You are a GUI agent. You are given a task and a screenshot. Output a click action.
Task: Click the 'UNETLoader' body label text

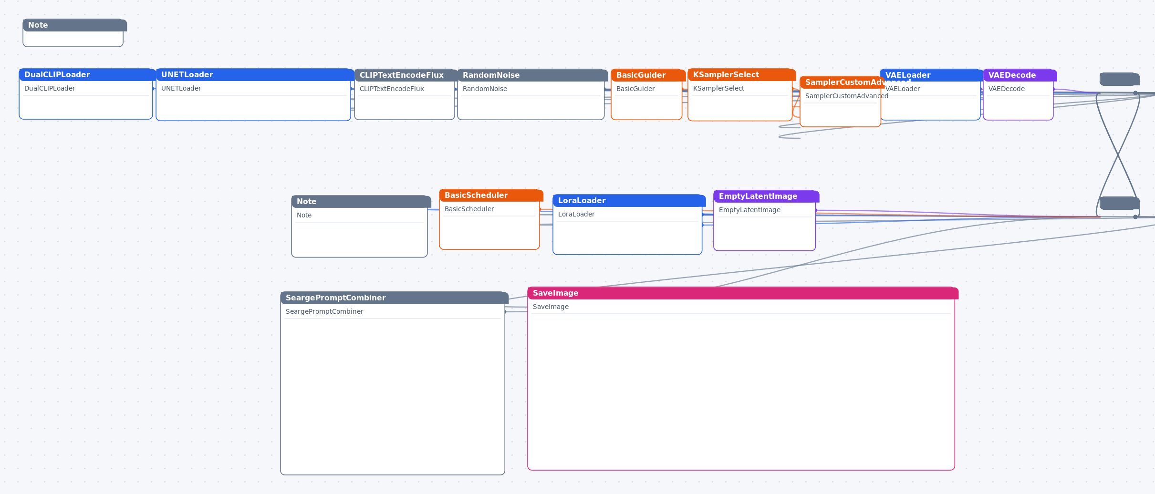pos(181,88)
